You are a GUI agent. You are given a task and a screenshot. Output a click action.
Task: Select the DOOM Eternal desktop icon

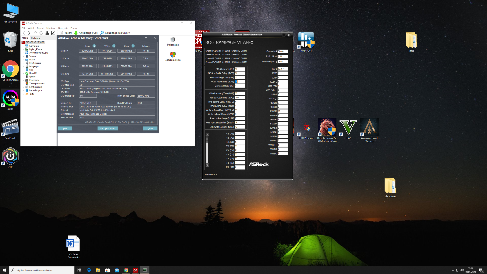(x=306, y=128)
